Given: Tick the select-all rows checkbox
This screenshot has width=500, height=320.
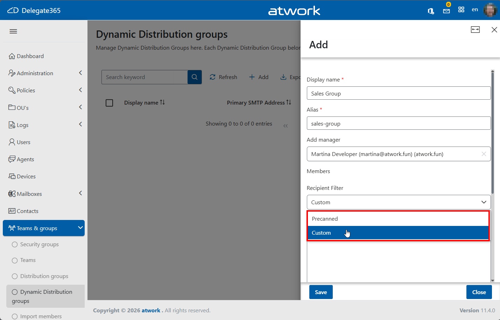Looking at the screenshot, I should point(110,103).
